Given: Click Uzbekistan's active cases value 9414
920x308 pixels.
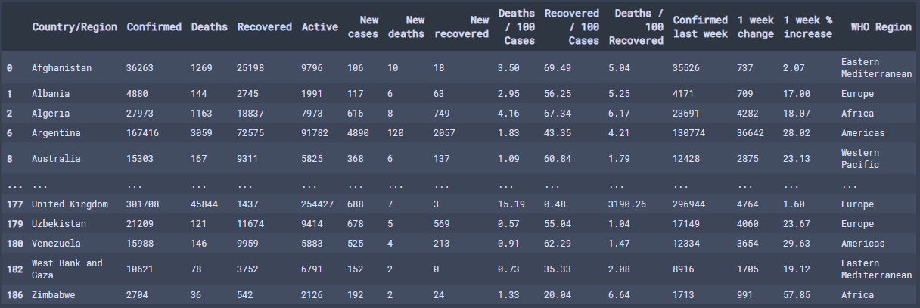Looking at the screenshot, I should pos(313,224).
